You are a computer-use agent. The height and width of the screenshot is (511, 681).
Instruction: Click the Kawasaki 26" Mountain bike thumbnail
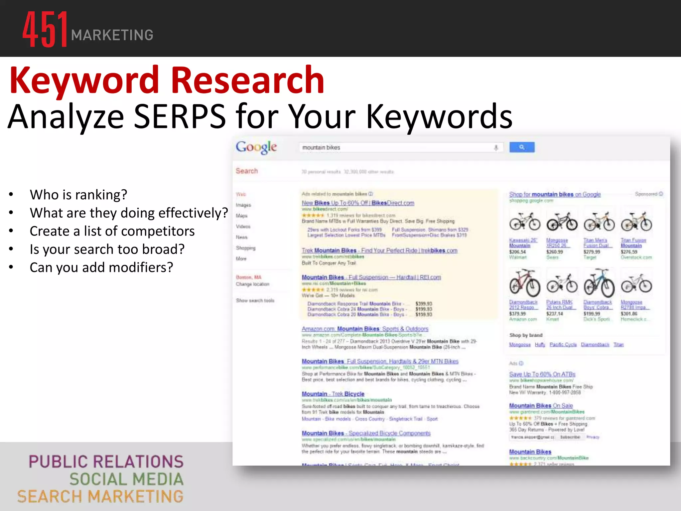(525, 222)
